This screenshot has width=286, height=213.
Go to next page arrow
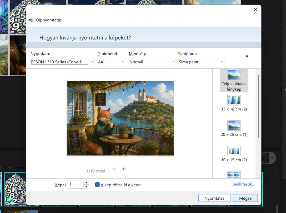point(124,169)
